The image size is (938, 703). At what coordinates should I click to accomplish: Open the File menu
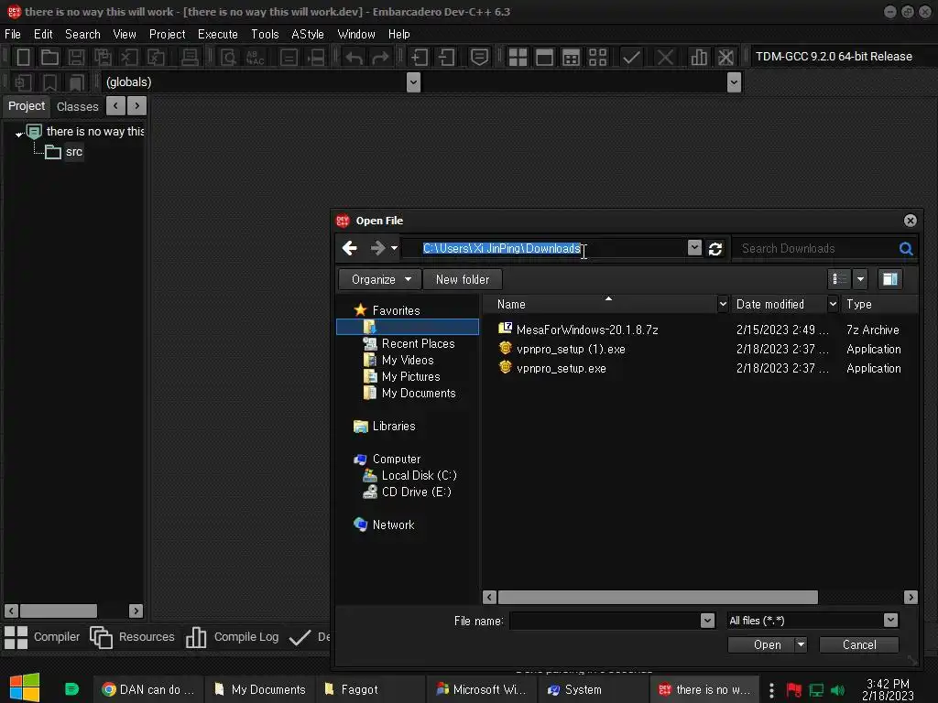(13, 34)
